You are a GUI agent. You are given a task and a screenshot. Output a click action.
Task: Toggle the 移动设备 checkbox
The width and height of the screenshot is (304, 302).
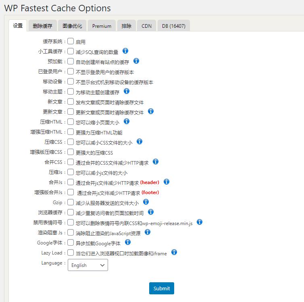click(71, 81)
